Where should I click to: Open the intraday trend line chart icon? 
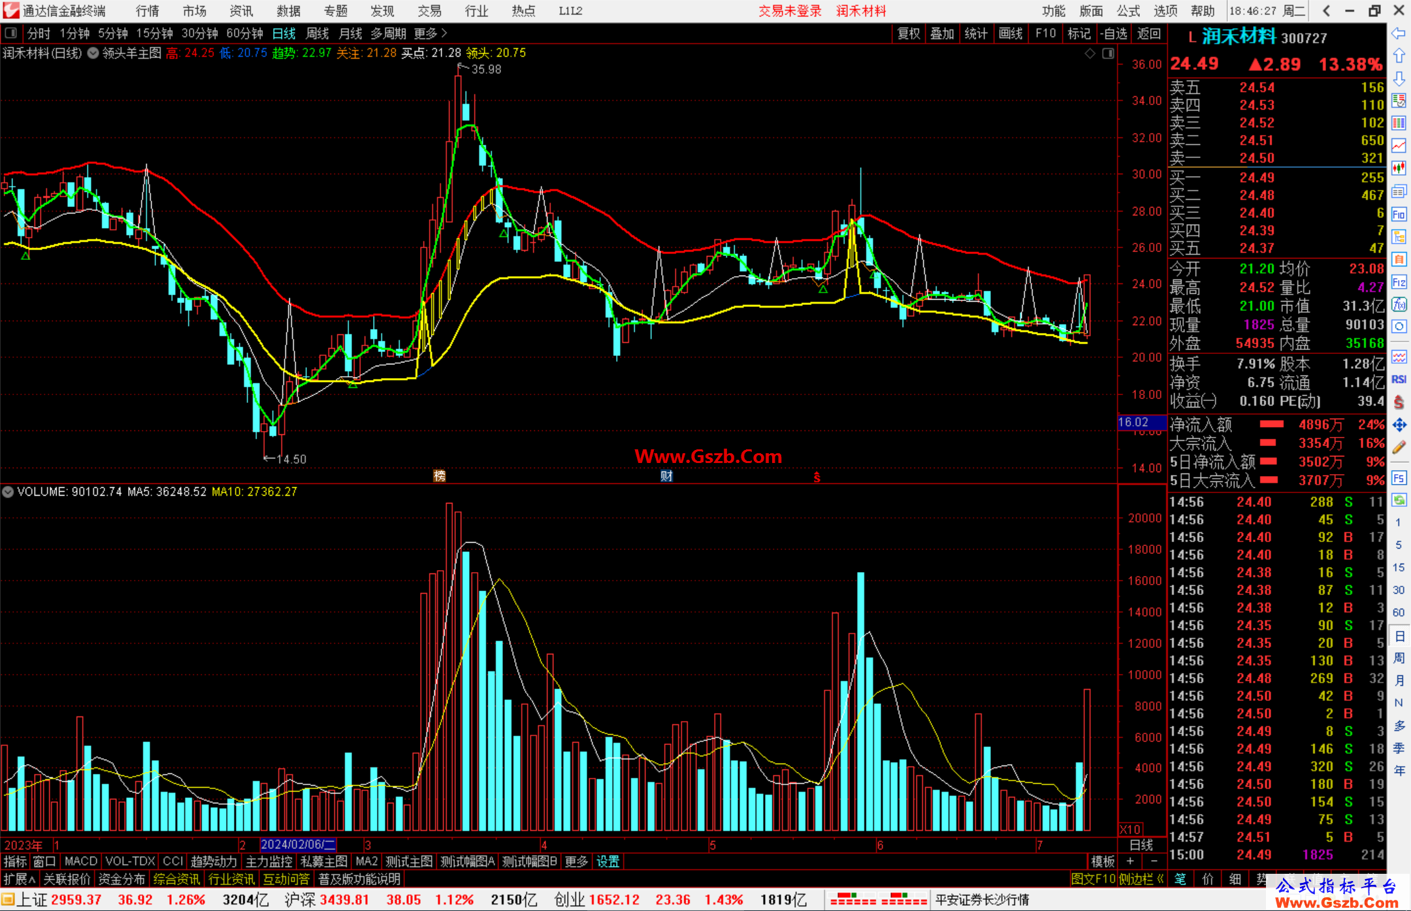[1399, 146]
